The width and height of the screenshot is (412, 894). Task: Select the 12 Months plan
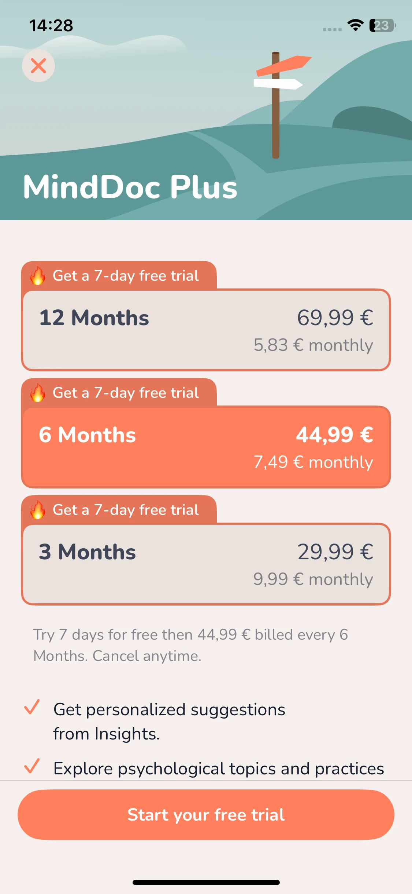click(x=206, y=330)
